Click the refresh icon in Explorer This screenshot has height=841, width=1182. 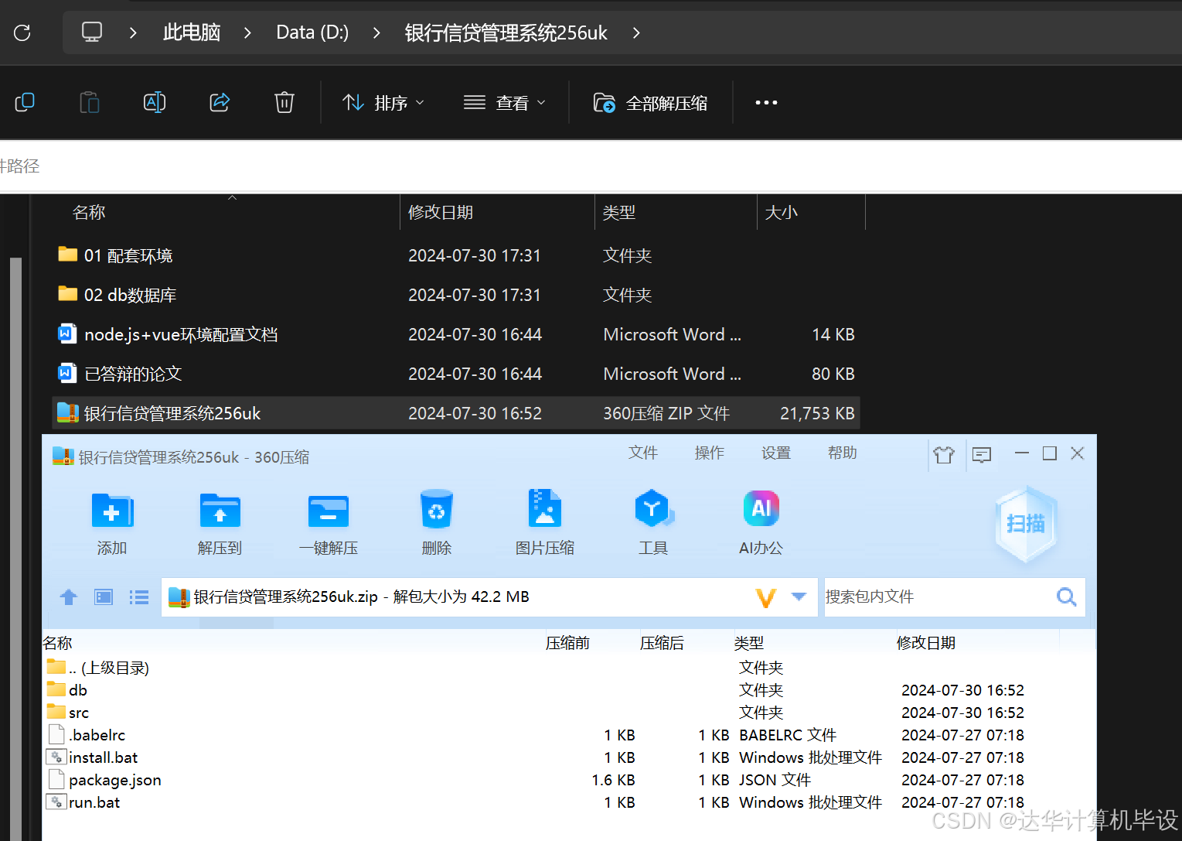22,32
